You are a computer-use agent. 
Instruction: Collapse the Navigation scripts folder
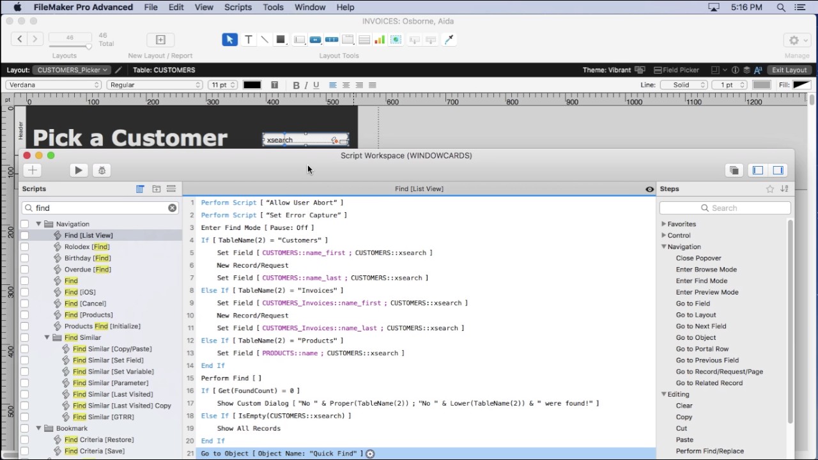pyautogui.click(x=38, y=224)
